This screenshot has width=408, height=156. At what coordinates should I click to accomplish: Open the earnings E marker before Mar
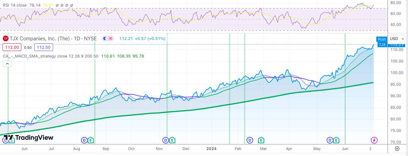(261, 140)
